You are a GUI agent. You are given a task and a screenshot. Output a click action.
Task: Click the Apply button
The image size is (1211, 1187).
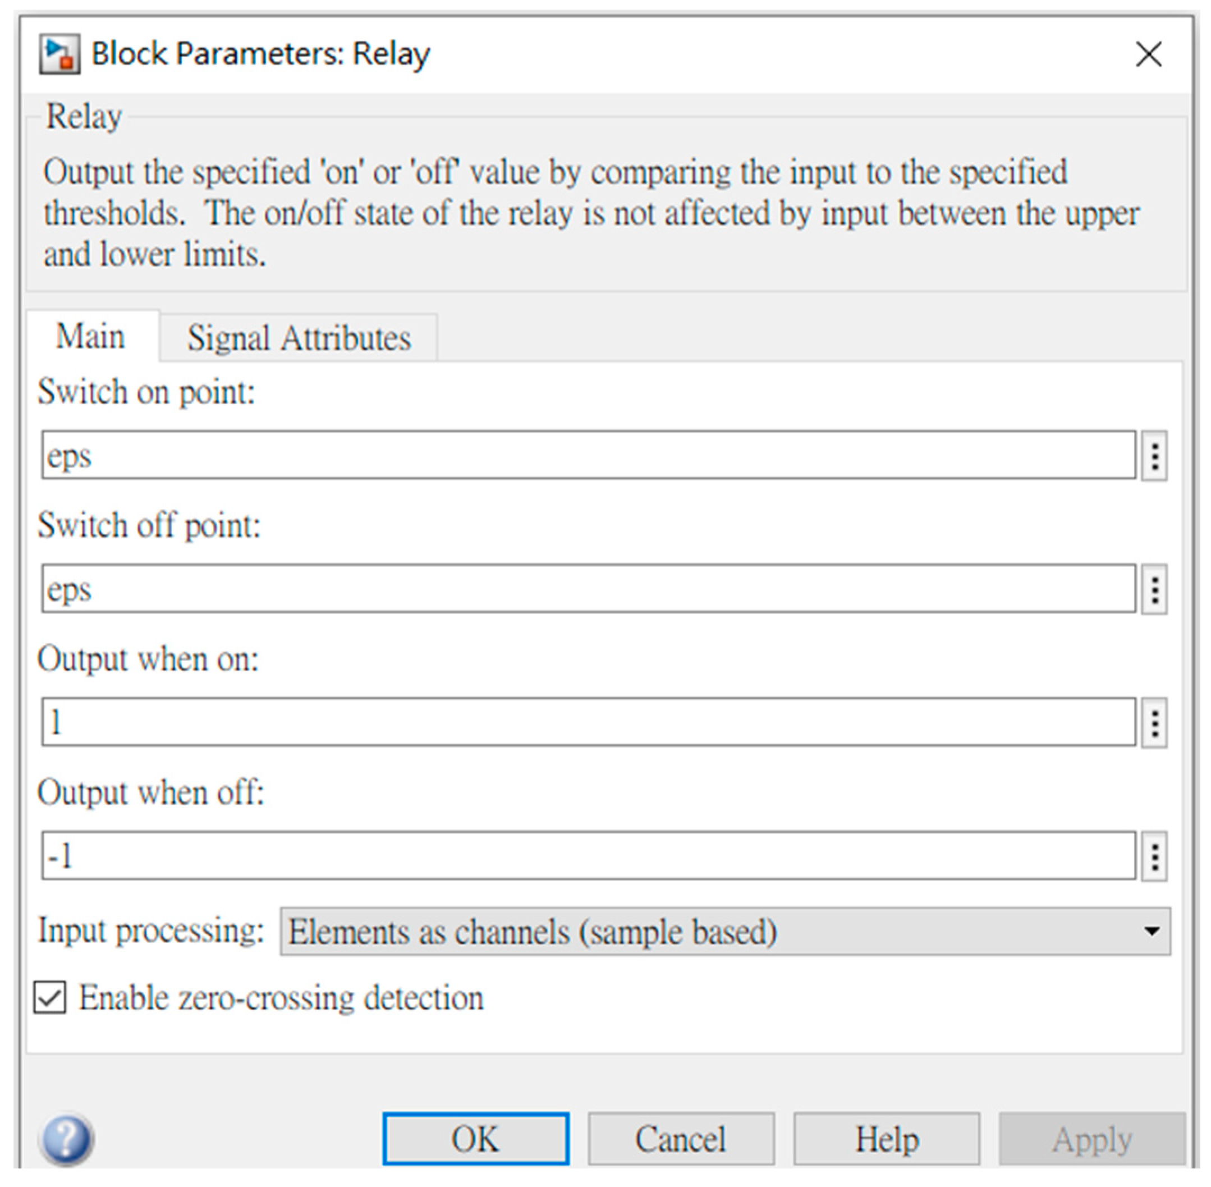(x=1092, y=1139)
